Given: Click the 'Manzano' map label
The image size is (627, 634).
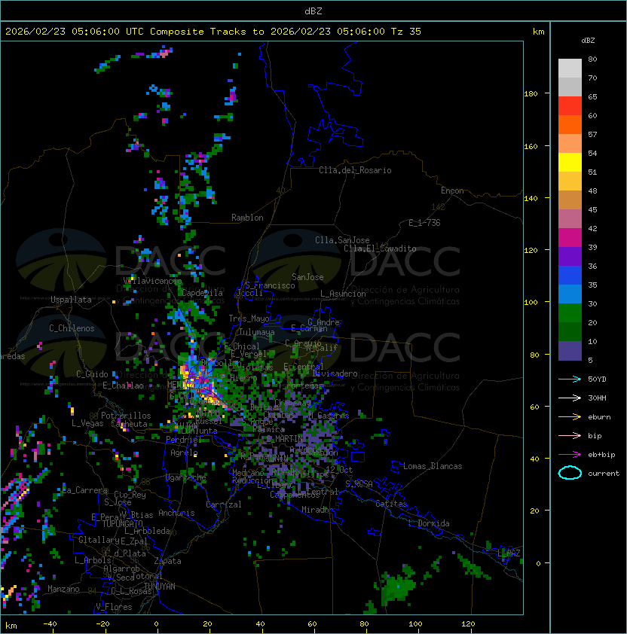Looking at the screenshot, I should pyautogui.click(x=63, y=589).
